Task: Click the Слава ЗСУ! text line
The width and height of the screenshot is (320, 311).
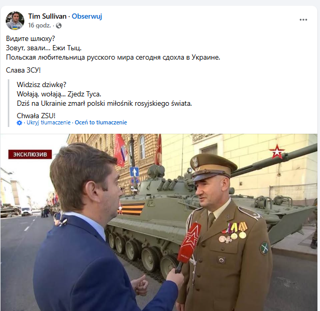Action: click(23, 70)
